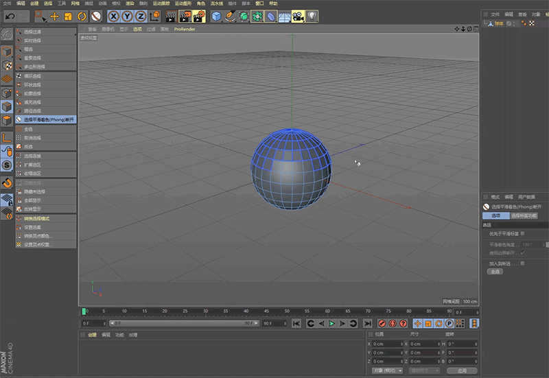Switch to the 选择标签功能 tab

tap(524, 215)
